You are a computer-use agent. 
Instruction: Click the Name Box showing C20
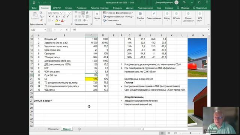click(38, 30)
